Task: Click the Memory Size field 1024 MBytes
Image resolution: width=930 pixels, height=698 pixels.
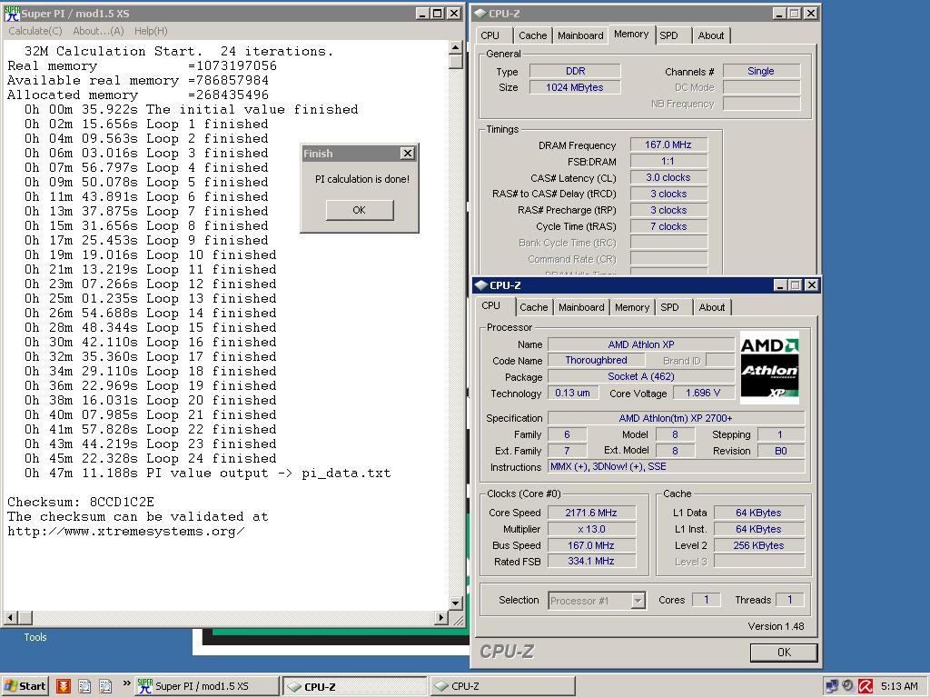Action: click(x=574, y=87)
